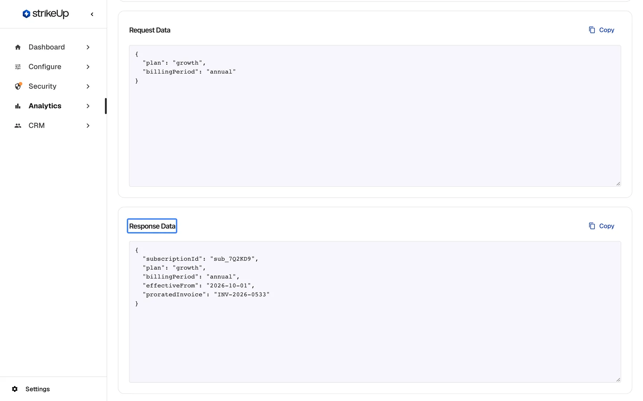Click inside the Request Data text area
The height and width of the screenshot is (401, 643).
375,115
